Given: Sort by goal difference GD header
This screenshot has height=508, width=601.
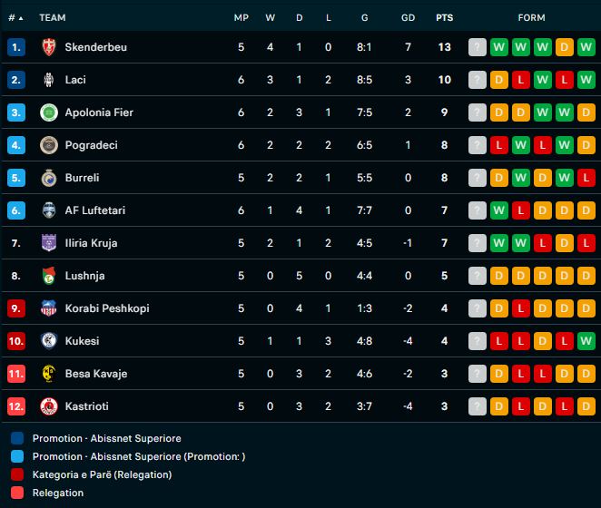Looking at the screenshot, I should point(408,17).
